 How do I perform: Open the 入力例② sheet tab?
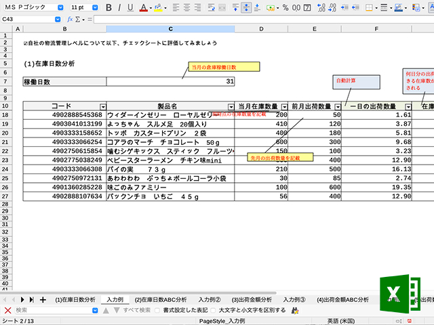click(x=210, y=299)
